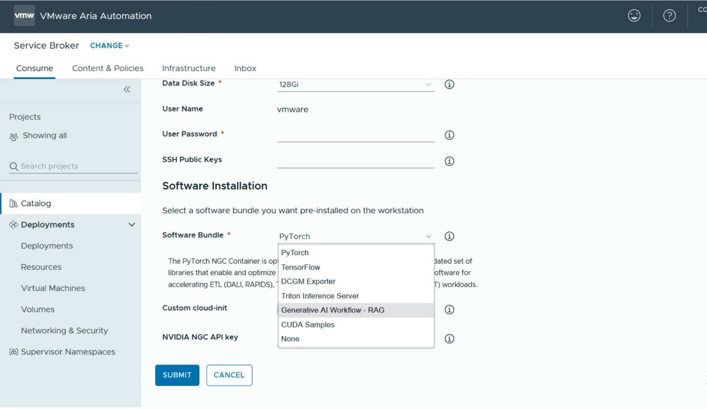Click Showing all projects filter
Screen dimensions: 707x409
tap(44, 136)
